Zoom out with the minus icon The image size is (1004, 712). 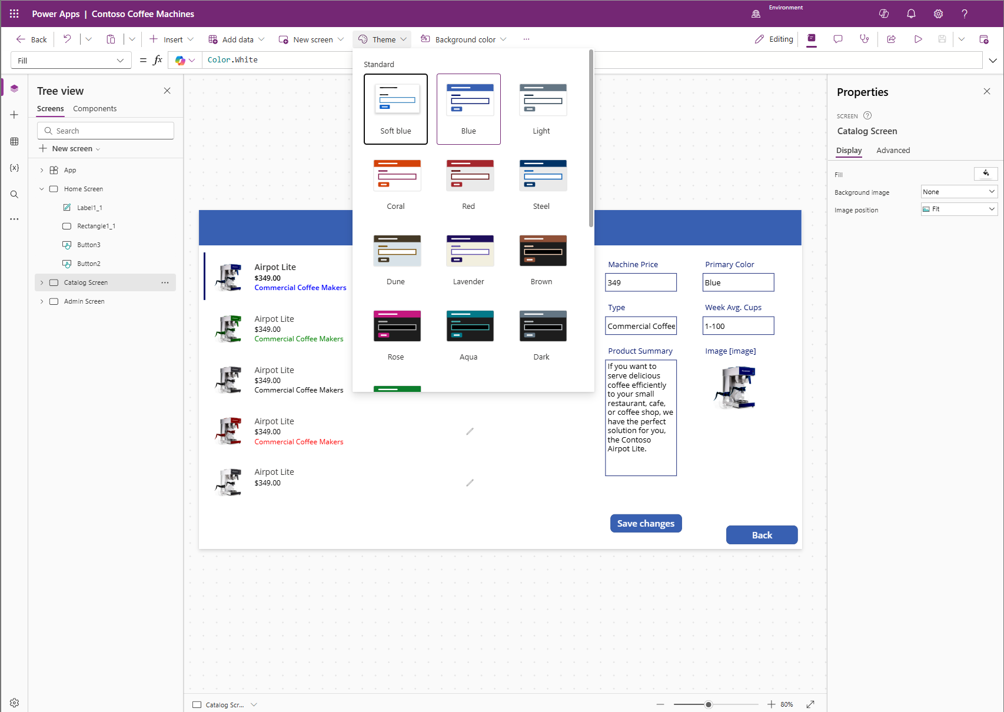[x=660, y=704]
